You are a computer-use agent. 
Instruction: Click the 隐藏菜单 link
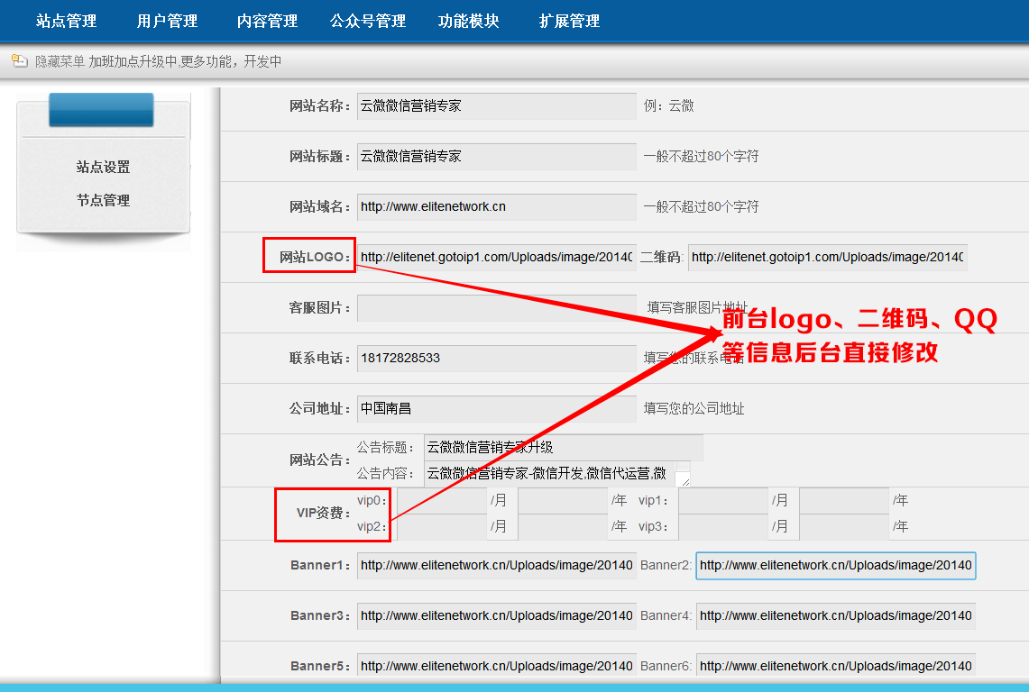point(60,61)
